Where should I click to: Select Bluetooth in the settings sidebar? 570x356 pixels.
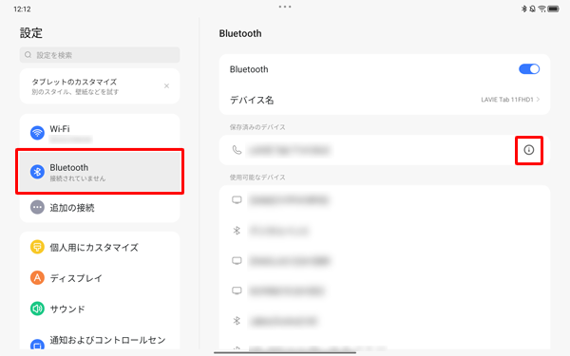pos(100,172)
